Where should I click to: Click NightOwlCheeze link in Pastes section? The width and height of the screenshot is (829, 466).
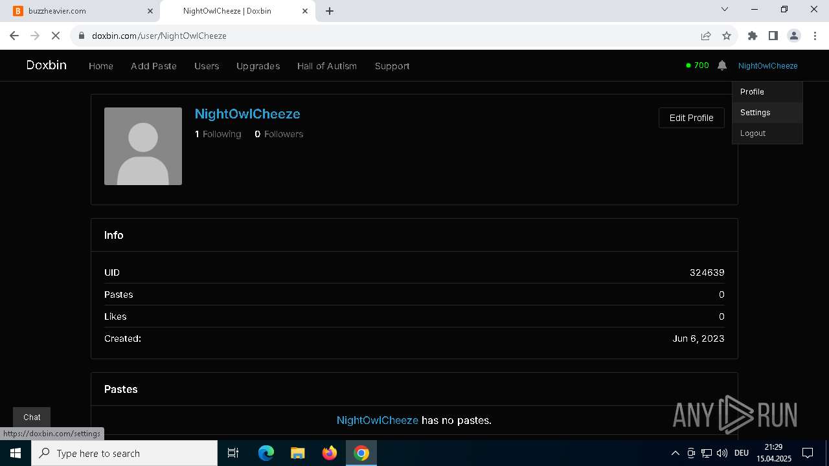click(x=378, y=420)
